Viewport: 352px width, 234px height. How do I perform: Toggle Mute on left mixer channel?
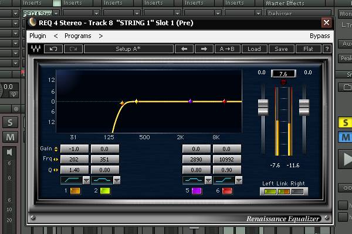[x=10, y=137]
